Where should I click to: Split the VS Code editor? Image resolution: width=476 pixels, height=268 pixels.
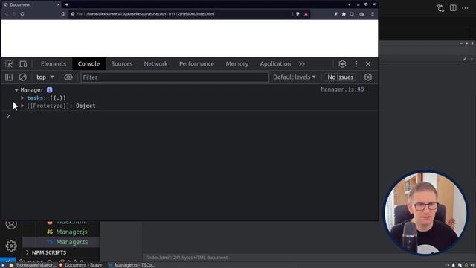(x=453, y=8)
